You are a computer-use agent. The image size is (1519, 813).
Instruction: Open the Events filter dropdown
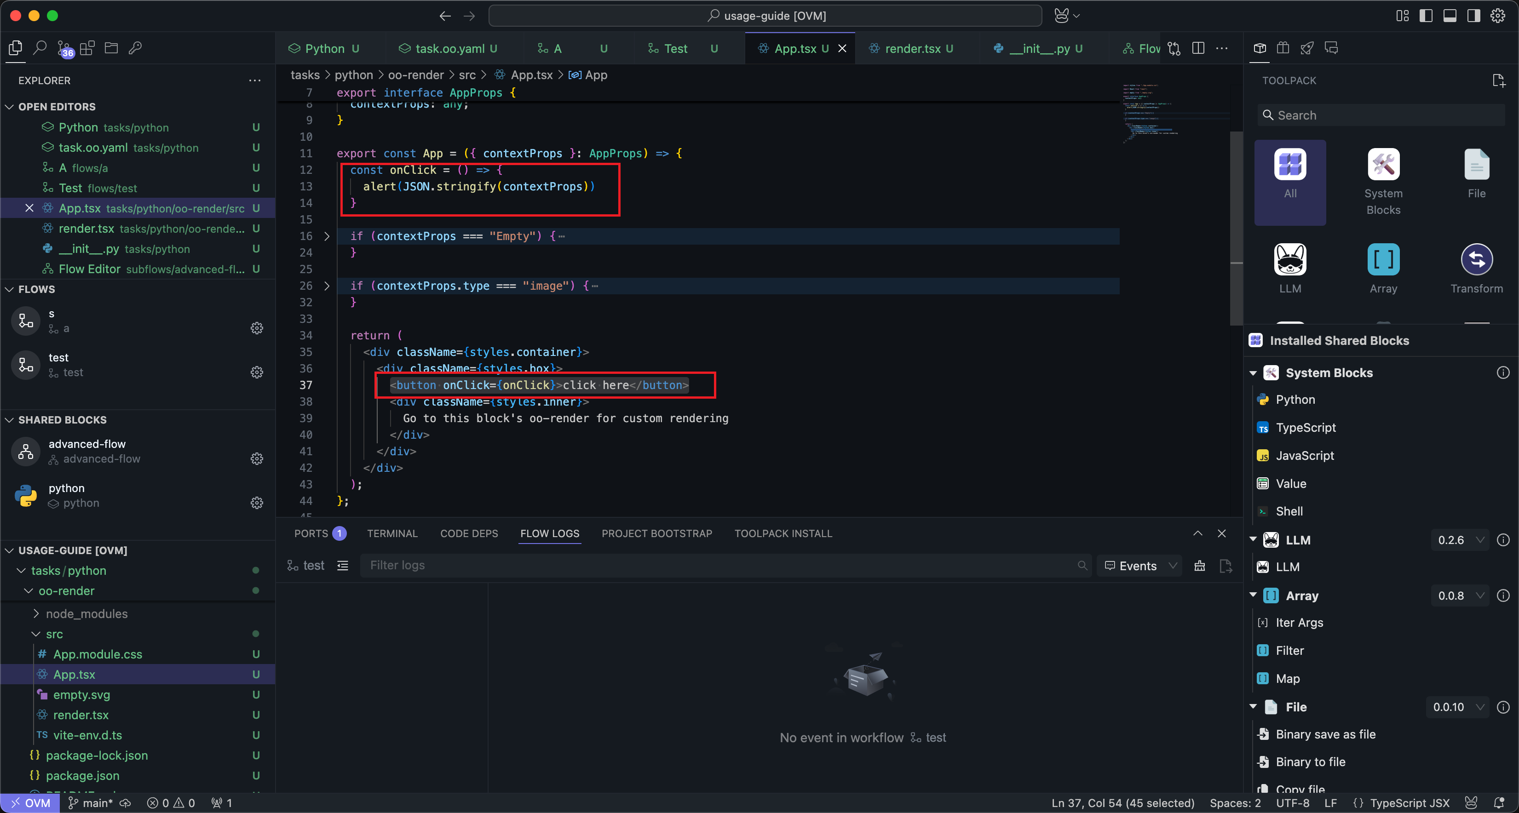click(x=1140, y=566)
